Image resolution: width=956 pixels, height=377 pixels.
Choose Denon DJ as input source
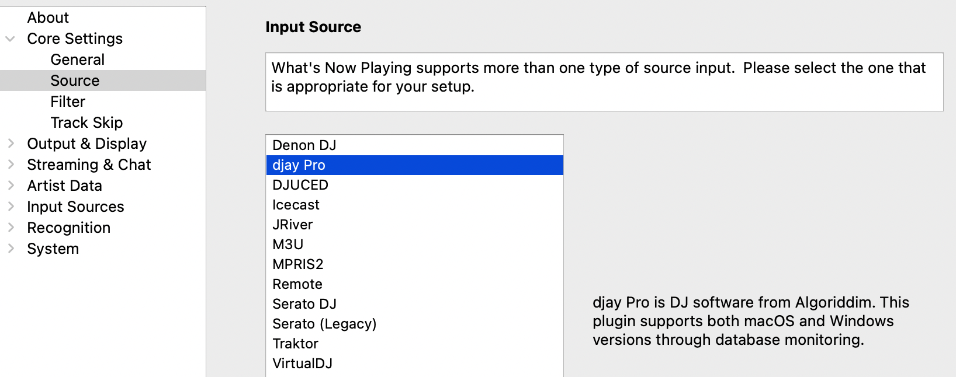coord(304,145)
